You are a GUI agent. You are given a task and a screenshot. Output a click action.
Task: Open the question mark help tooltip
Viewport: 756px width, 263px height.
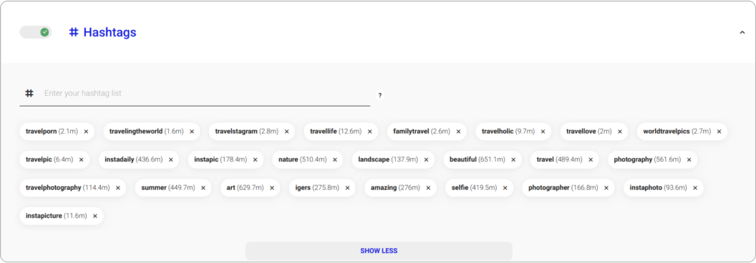380,95
